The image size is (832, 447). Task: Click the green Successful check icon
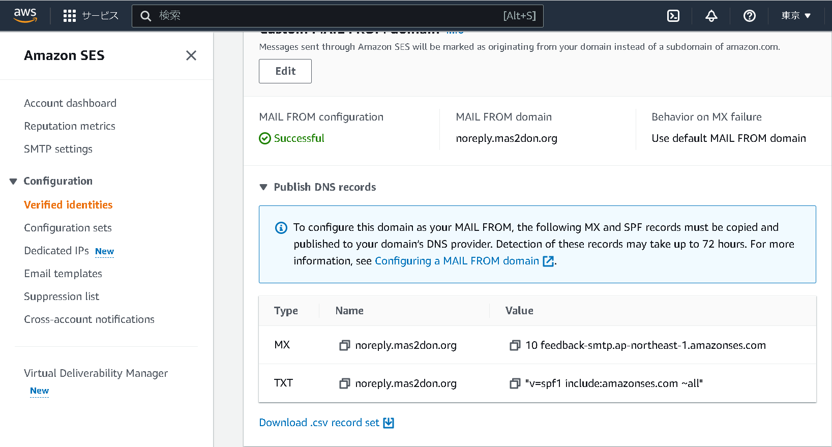point(265,138)
